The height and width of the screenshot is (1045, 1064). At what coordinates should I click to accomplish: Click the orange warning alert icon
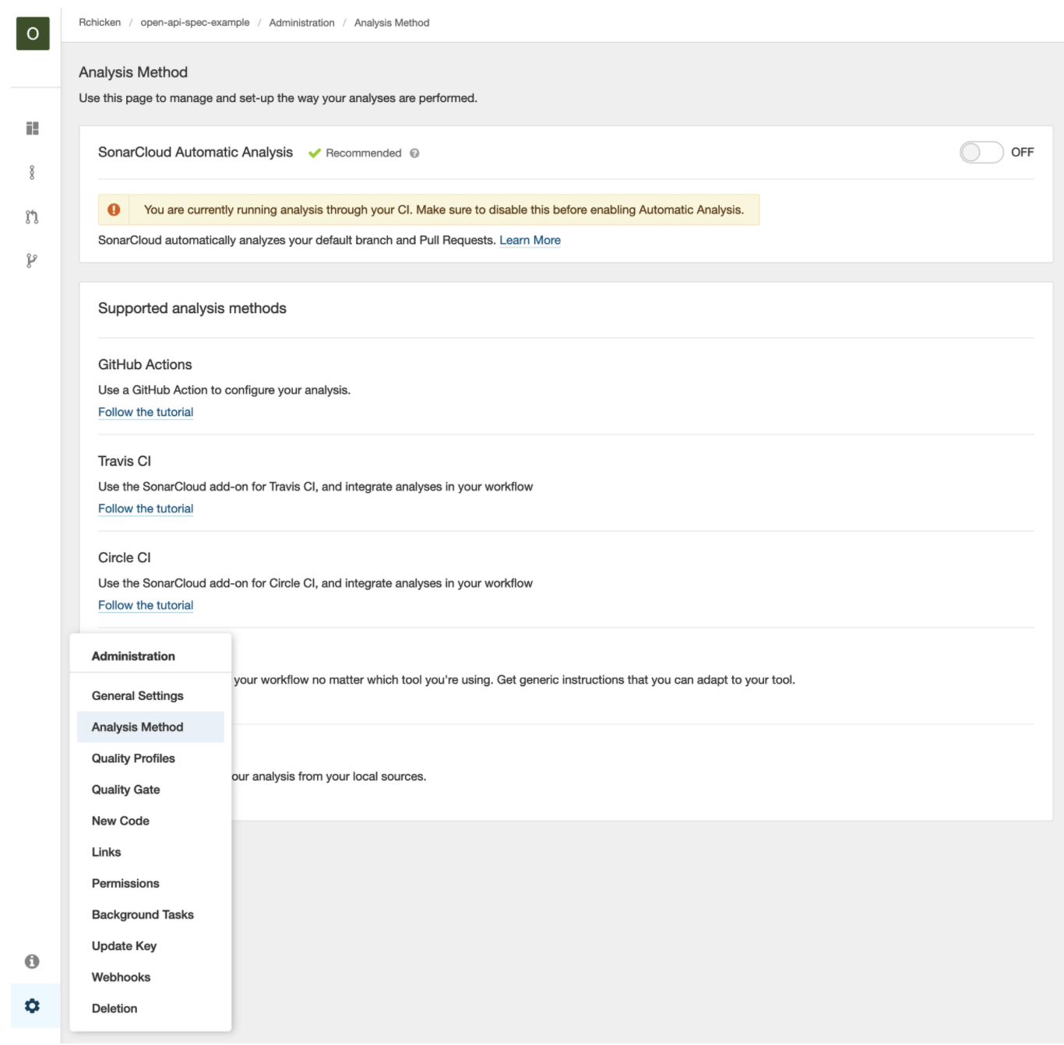tap(114, 209)
